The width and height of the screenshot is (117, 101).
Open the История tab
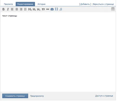(x=42, y=4)
